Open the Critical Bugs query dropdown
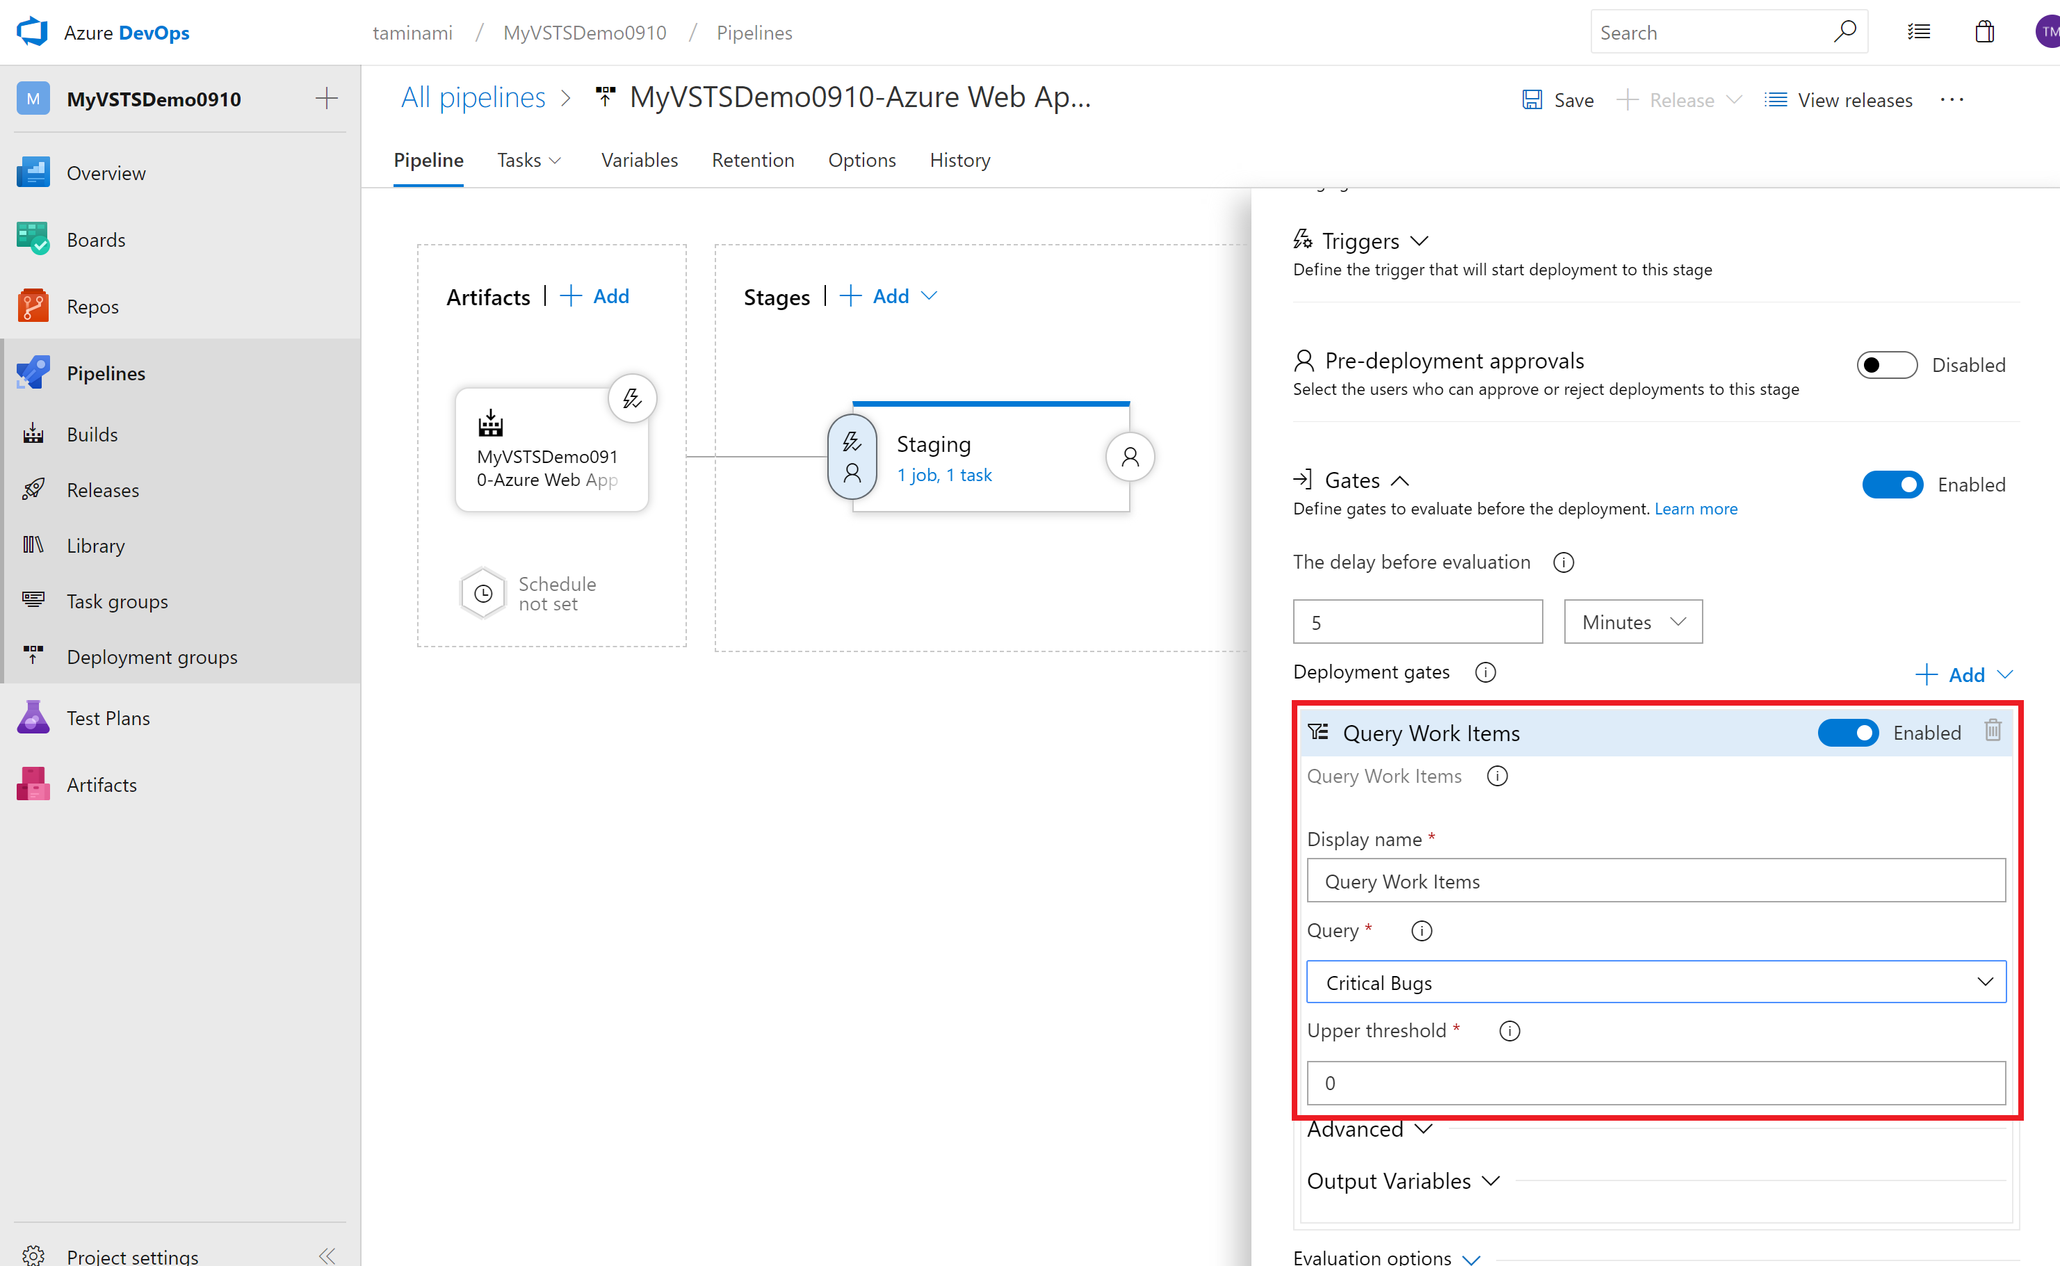 [x=1655, y=982]
